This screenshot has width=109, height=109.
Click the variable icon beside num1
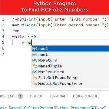click(35, 54)
